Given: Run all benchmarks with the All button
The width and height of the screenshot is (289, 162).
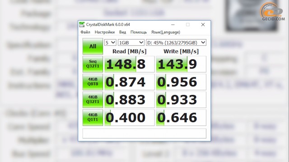Looking at the screenshot, I should (93, 46).
